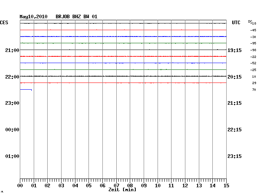Screen dimensions: 258x196
Task: Select the 01:00 CES time label
Action: pos(12,156)
